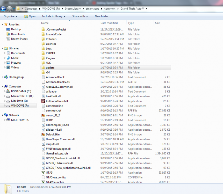The image size is (223, 194).
Task: Collapse the Computer tree section
Action: pyautogui.click(x=3, y=86)
